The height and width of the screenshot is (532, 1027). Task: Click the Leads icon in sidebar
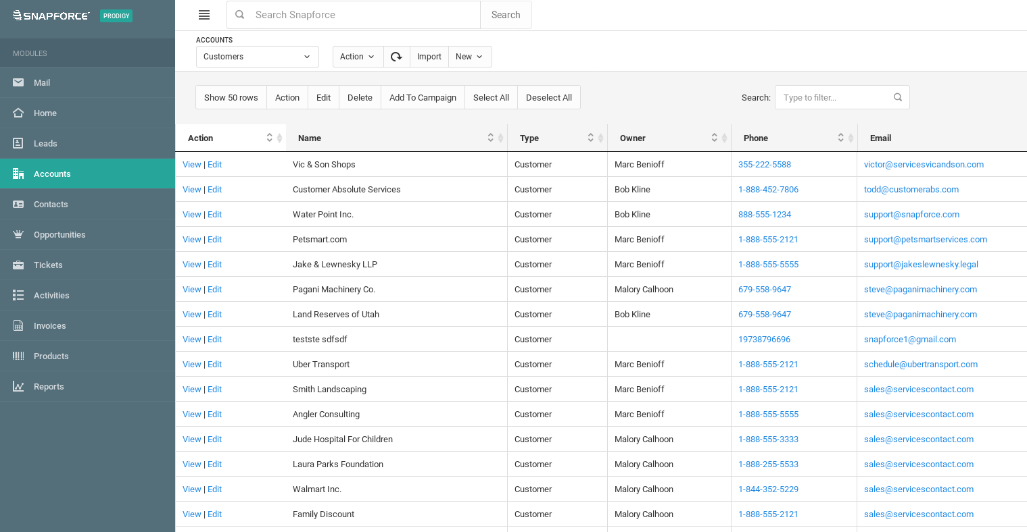click(x=18, y=143)
